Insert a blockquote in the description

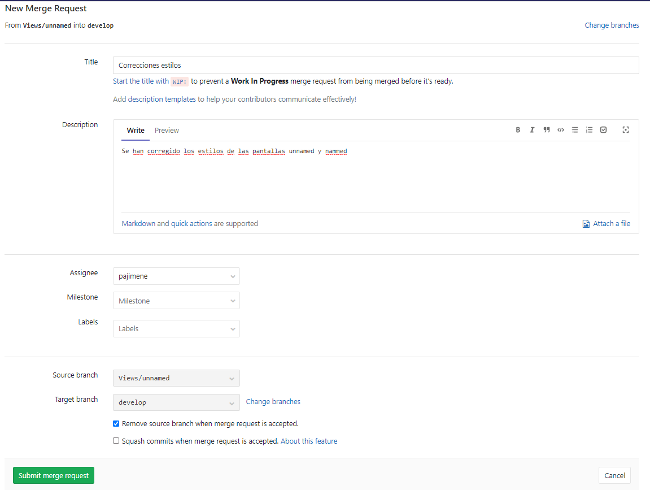pos(546,129)
